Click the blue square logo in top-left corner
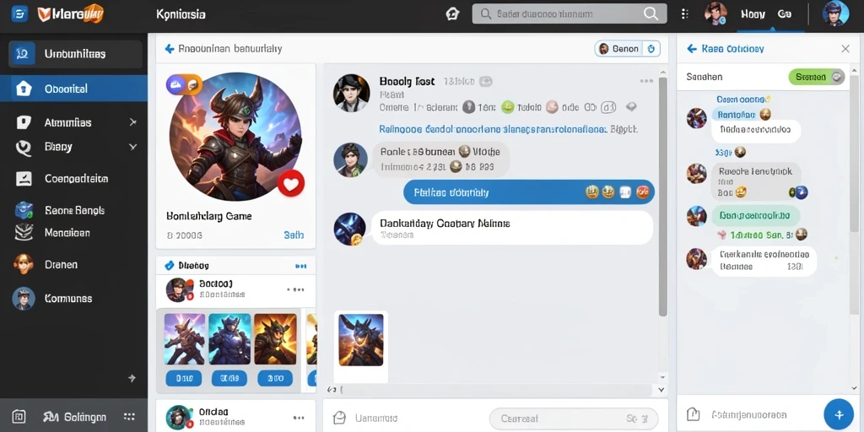Image resolution: width=864 pixels, height=432 pixels. coord(19,13)
